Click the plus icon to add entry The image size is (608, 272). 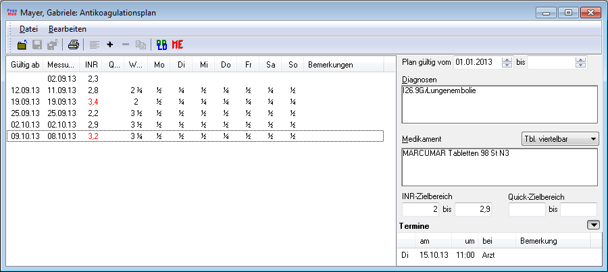109,45
